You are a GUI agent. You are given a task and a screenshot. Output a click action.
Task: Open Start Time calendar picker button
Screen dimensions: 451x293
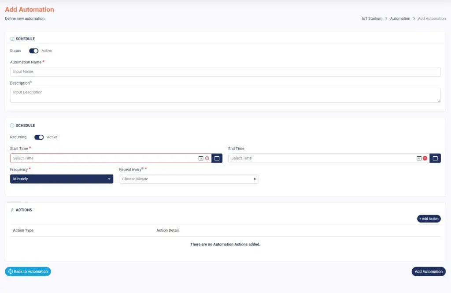pos(217,158)
